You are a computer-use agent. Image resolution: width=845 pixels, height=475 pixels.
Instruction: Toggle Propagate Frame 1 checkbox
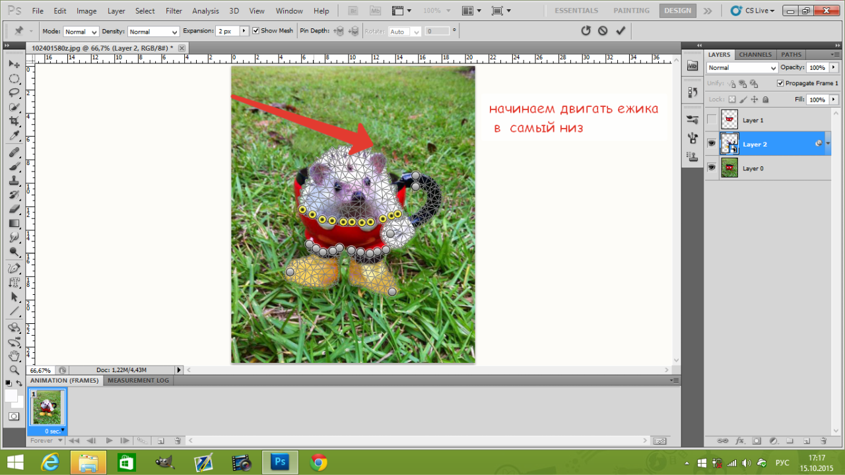click(780, 83)
